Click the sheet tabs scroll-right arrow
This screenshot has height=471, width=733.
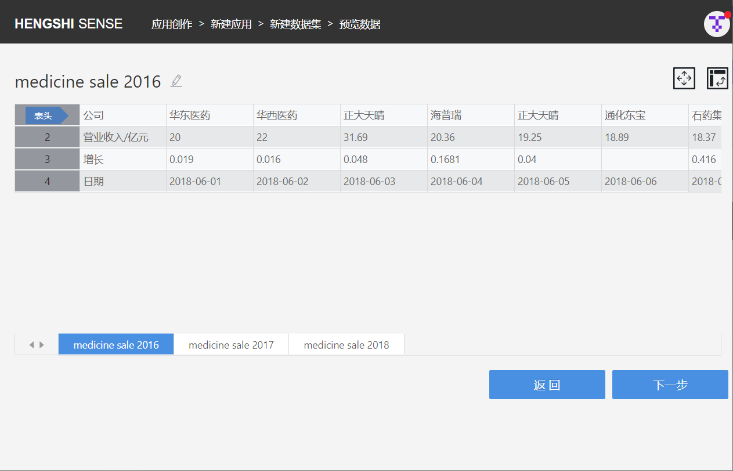pyautogui.click(x=42, y=345)
